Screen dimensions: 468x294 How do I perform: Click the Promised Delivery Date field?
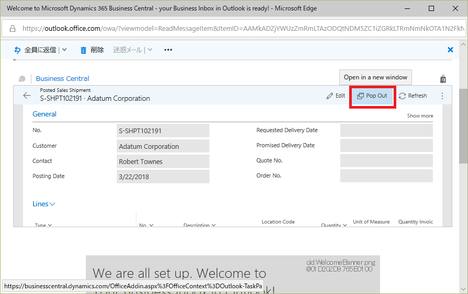coord(386,145)
